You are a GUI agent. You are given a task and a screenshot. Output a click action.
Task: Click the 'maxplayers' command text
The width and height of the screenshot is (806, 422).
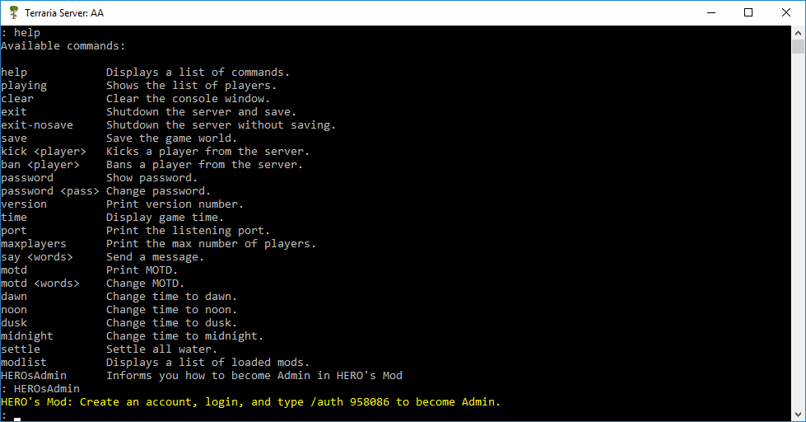34,244
